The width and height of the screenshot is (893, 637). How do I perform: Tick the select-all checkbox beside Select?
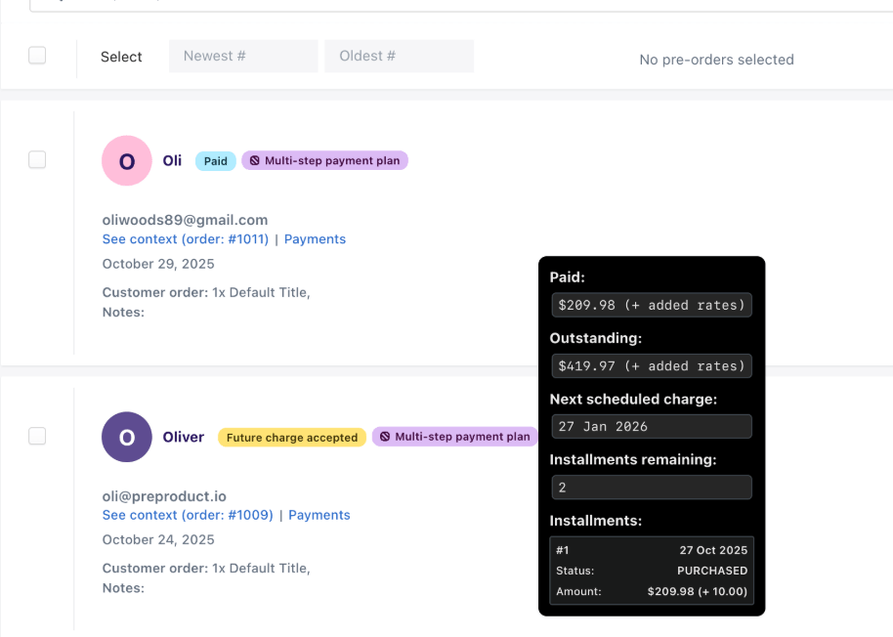click(x=37, y=56)
